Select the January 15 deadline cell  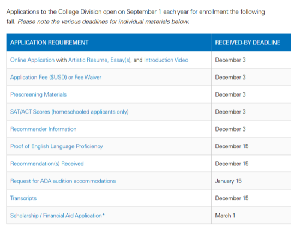click(251, 181)
